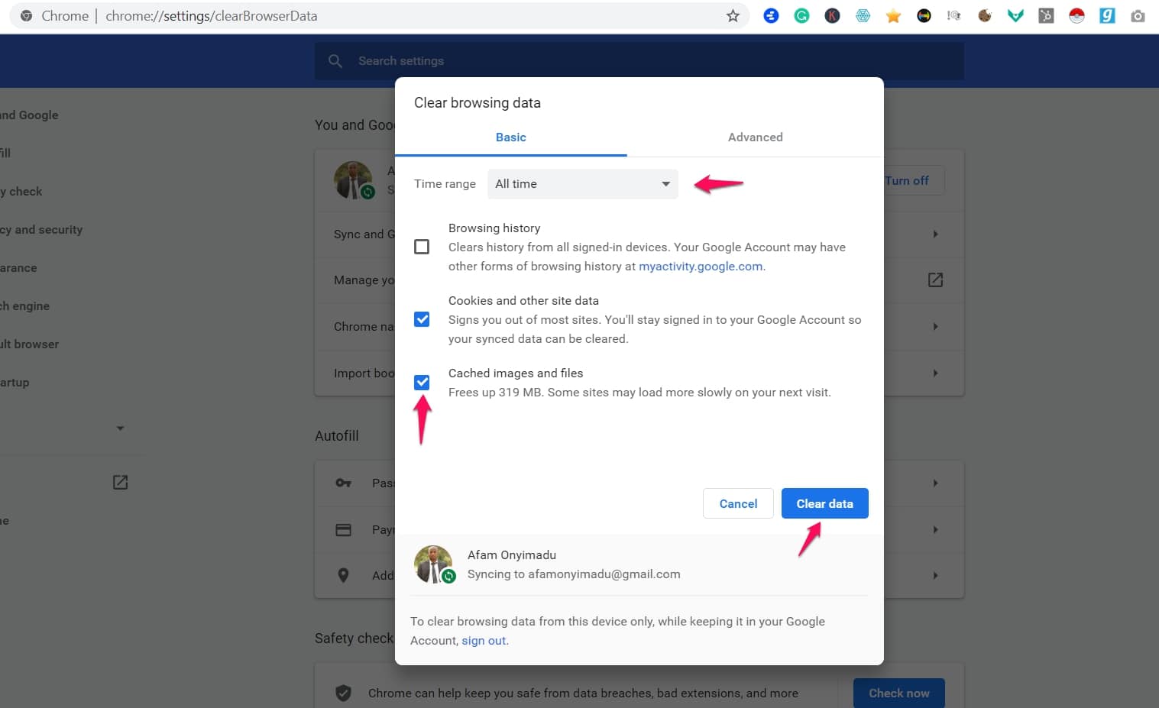Image resolution: width=1159 pixels, height=708 pixels.
Task: Click the profile avatar in the dialog footer
Action: coord(434,564)
